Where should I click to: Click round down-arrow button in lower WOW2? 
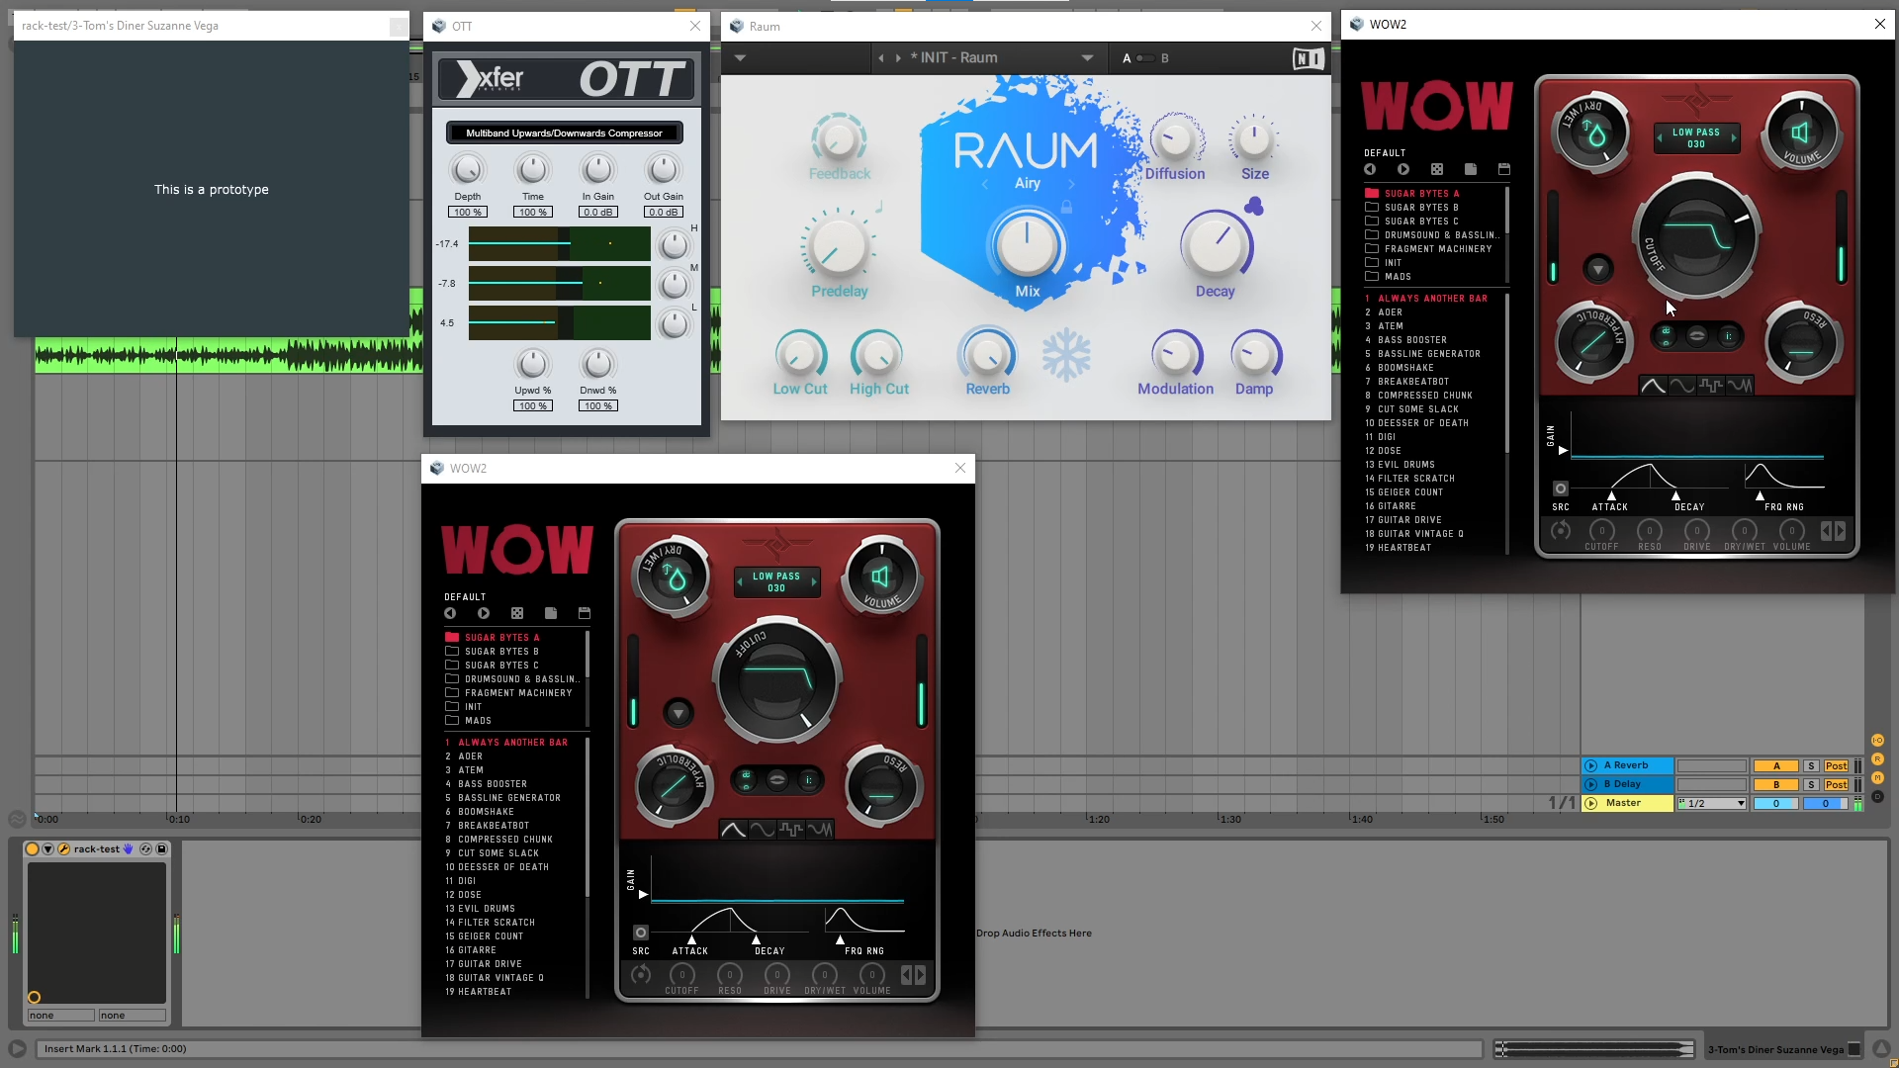pyautogui.click(x=678, y=713)
